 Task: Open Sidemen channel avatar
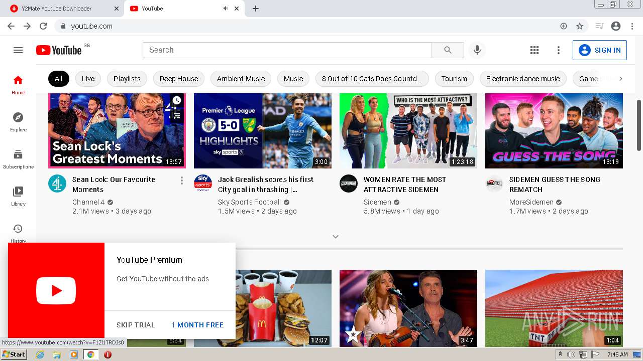[x=349, y=184]
